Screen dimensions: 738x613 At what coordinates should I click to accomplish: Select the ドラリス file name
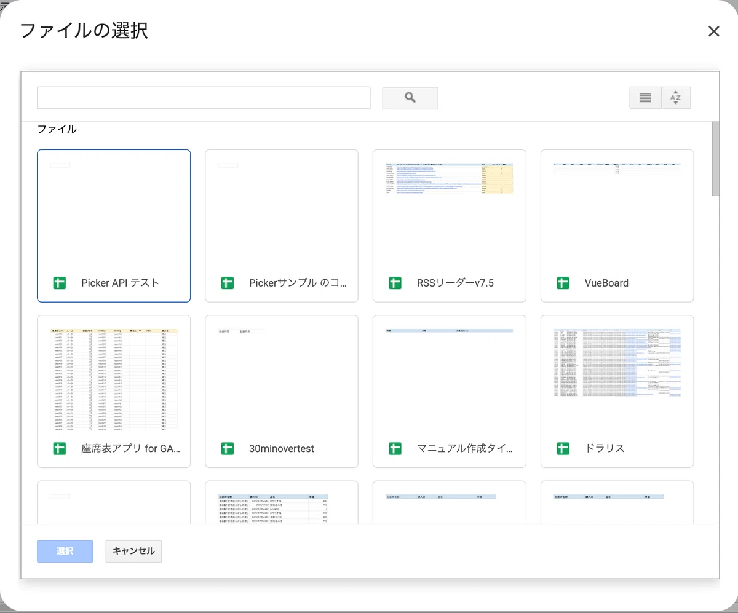click(605, 448)
